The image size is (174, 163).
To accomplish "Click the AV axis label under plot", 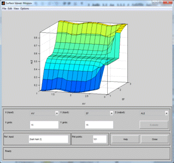I will tap(84, 104).
